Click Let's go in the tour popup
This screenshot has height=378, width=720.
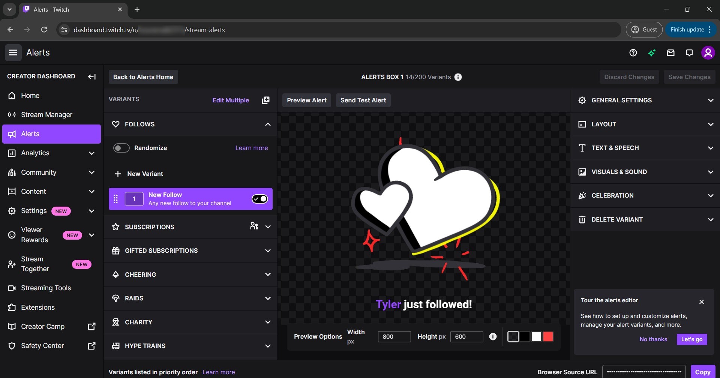(691, 339)
